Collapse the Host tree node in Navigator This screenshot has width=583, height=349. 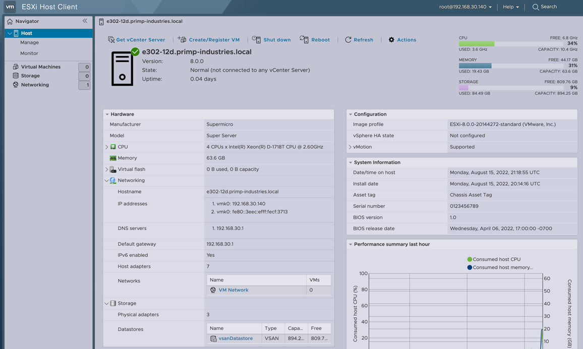coord(9,33)
